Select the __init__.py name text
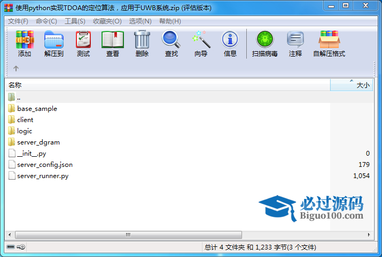 point(32,154)
